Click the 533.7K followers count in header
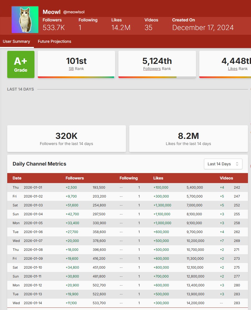Image resolution: width=251 pixels, height=310 pixels. (x=54, y=27)
